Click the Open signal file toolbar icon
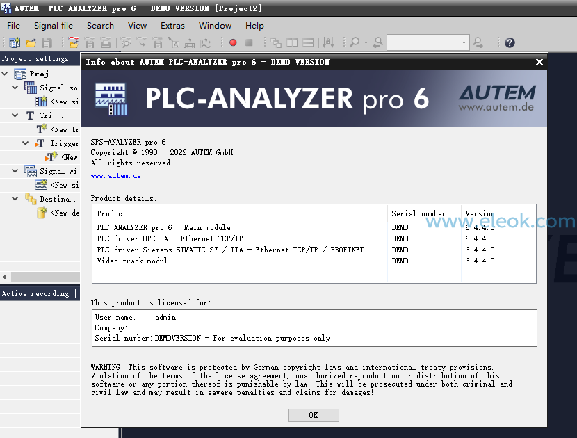 (74, 42)
